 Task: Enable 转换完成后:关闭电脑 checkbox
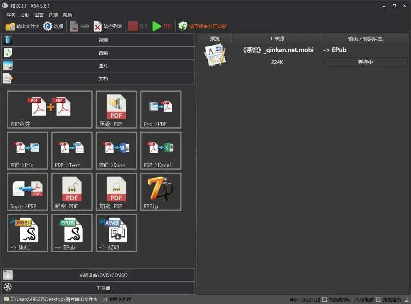pos(325,299)
